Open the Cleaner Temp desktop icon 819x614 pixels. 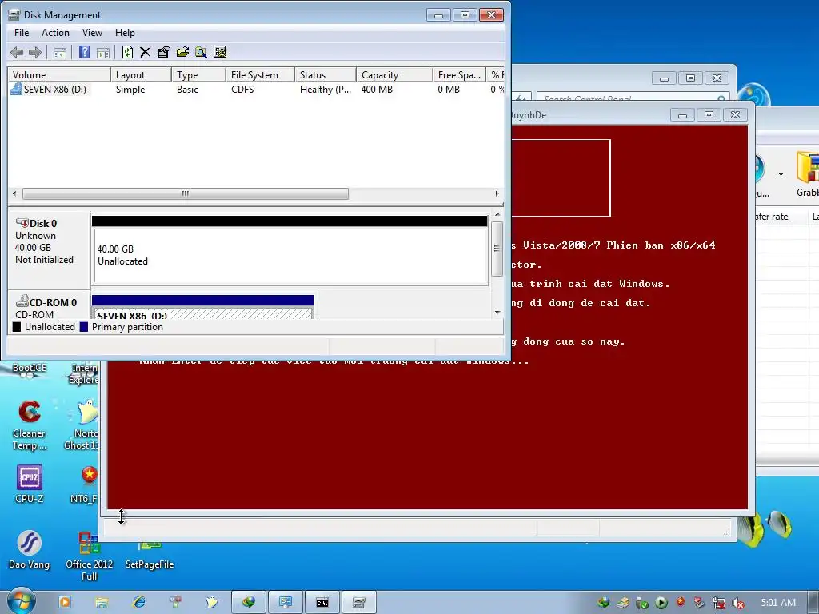[30, 425]
